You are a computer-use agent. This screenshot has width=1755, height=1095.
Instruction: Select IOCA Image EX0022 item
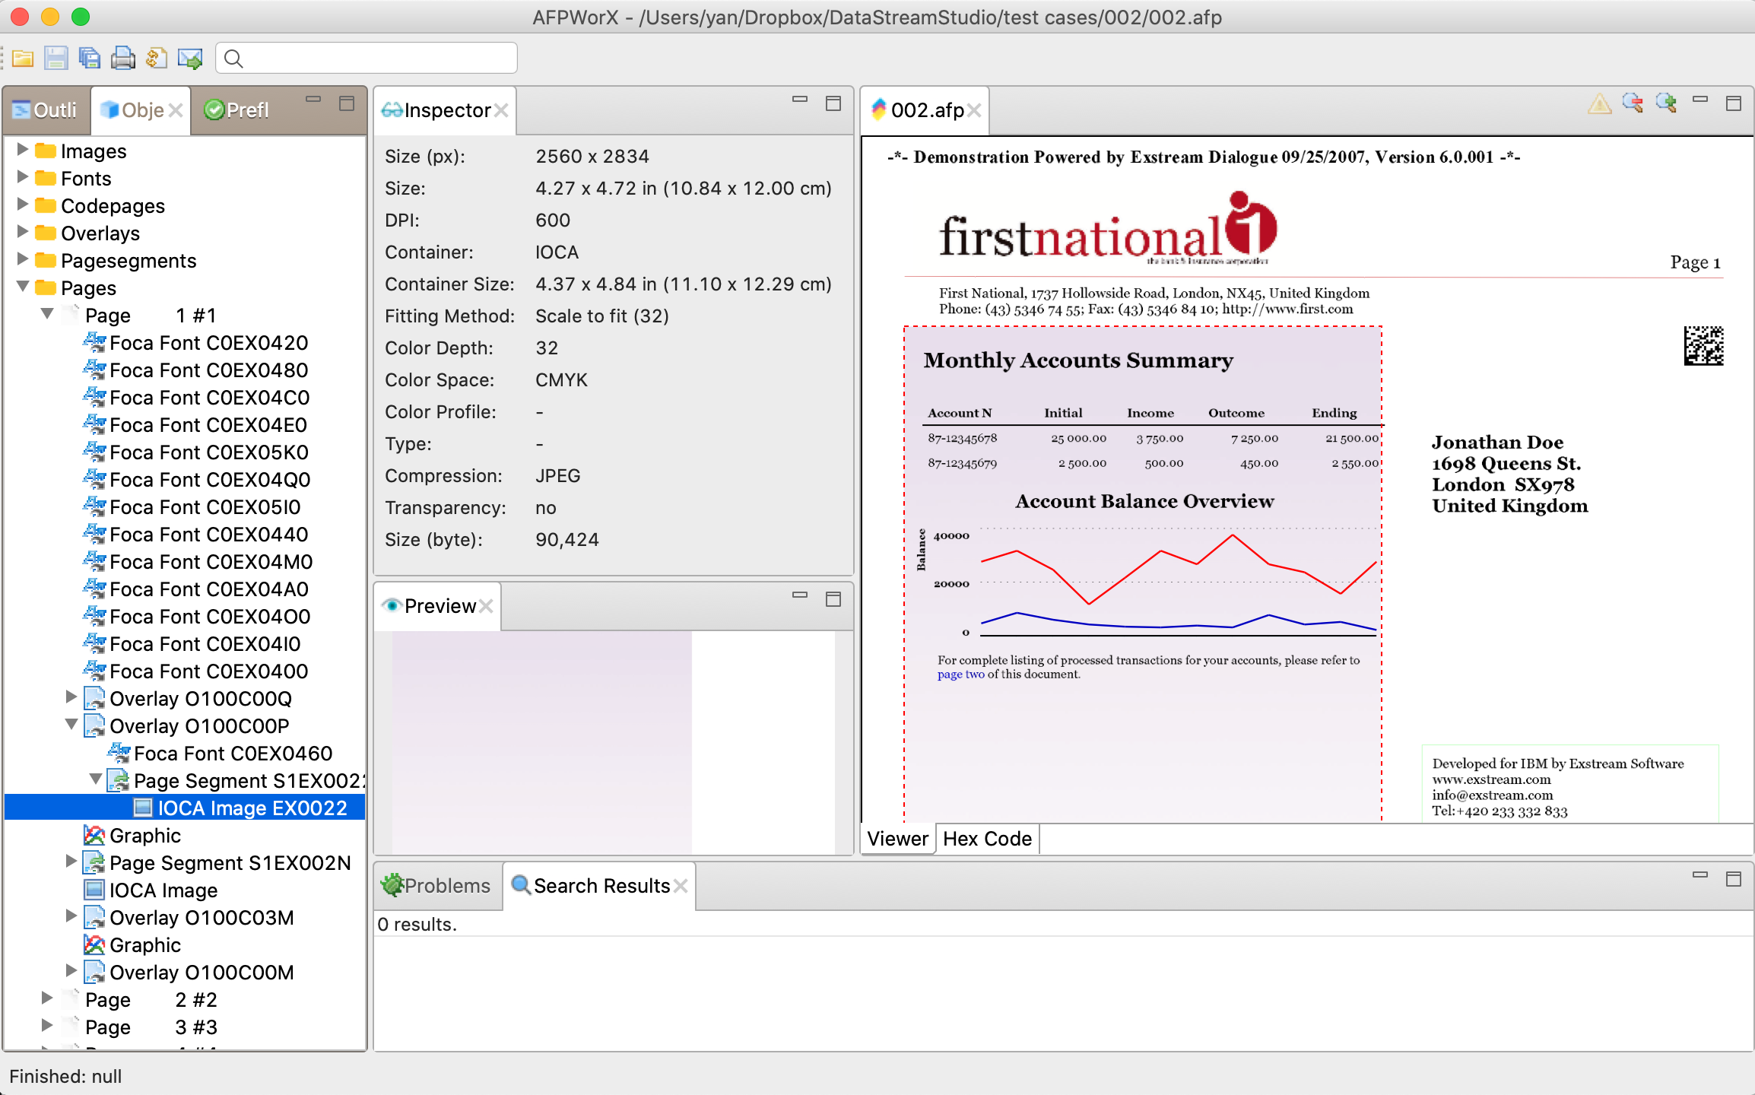point(252,808)
